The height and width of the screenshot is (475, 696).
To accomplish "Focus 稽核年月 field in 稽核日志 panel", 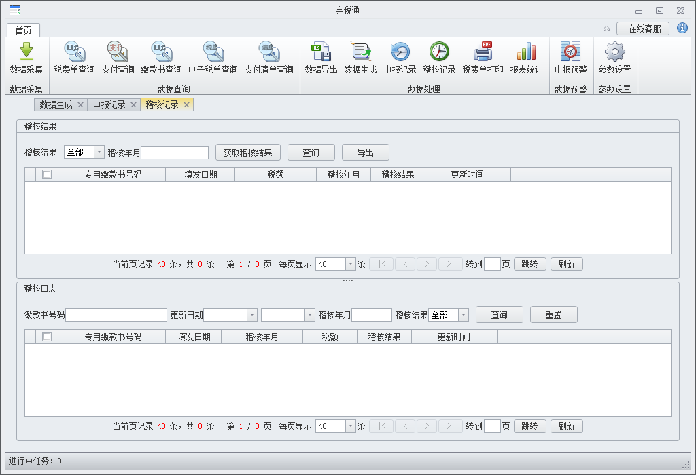I will click(x=372, y=315).
